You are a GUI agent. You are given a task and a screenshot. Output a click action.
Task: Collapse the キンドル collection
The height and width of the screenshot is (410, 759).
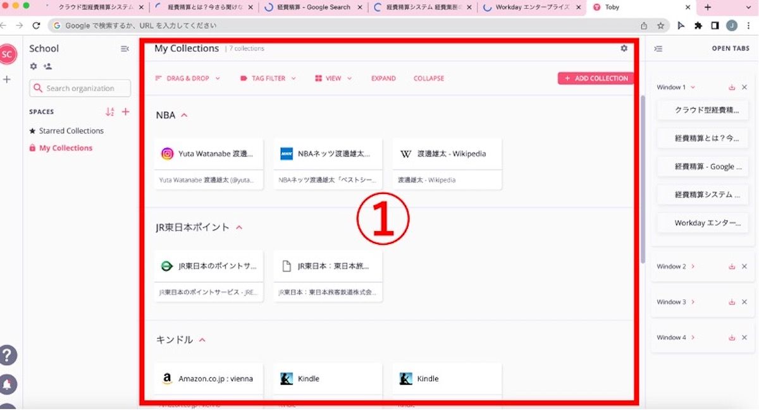202,340
